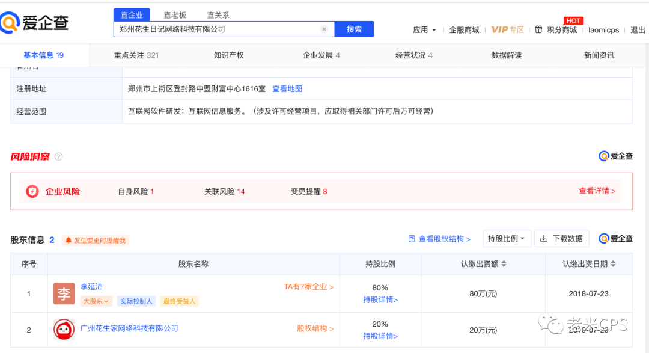
Task: Click the 实际控制人 tag
Action: tap(136, 301)
